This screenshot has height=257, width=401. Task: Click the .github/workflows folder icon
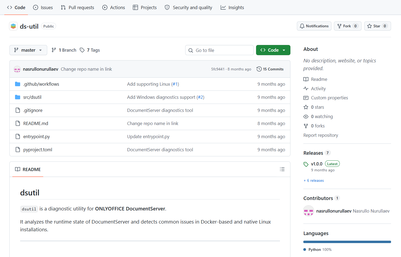(x=18, y=84)
